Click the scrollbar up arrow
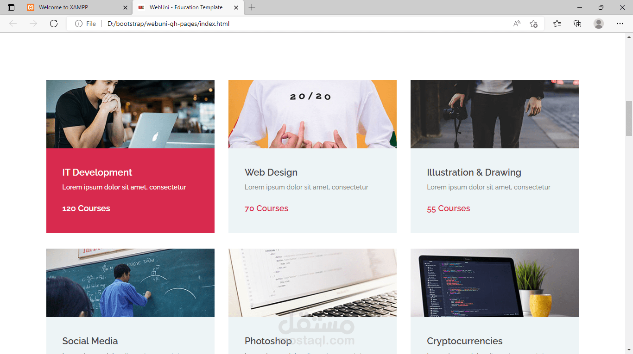633x354 pixels. 629,37
